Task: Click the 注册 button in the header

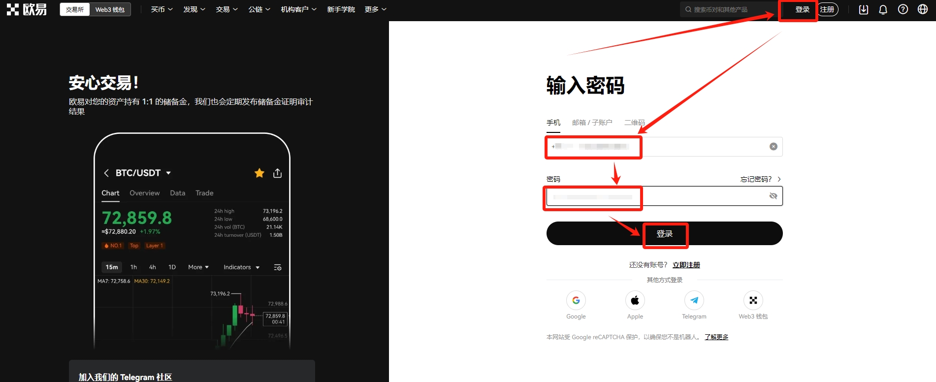Action: pyautogui.click(x=827, y=9)
